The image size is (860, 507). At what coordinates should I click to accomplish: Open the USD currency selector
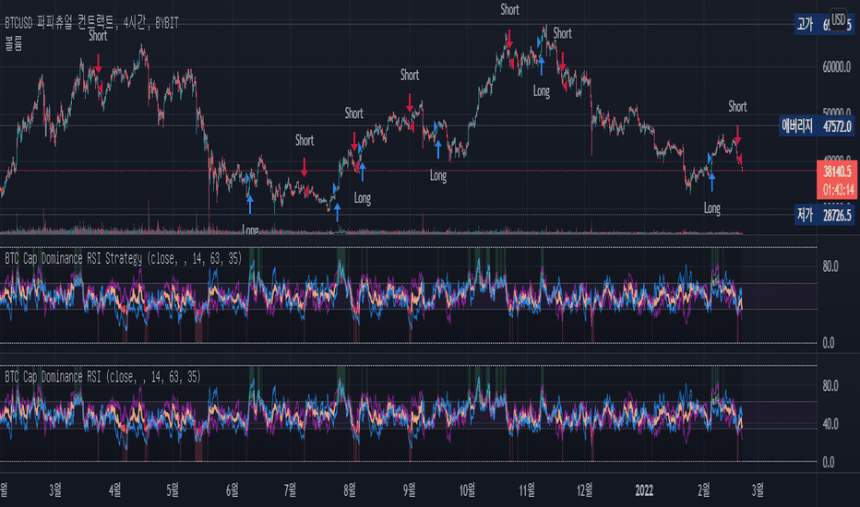(838, 20)
